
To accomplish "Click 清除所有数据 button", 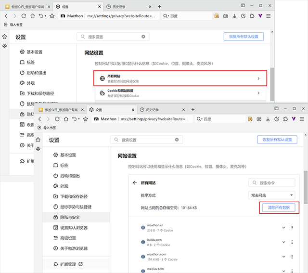I will (x=279, y=208).
